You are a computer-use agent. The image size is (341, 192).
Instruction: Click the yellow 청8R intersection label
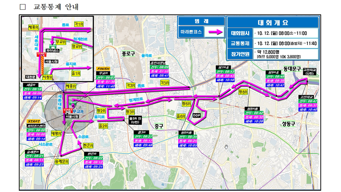pos(243,92)
